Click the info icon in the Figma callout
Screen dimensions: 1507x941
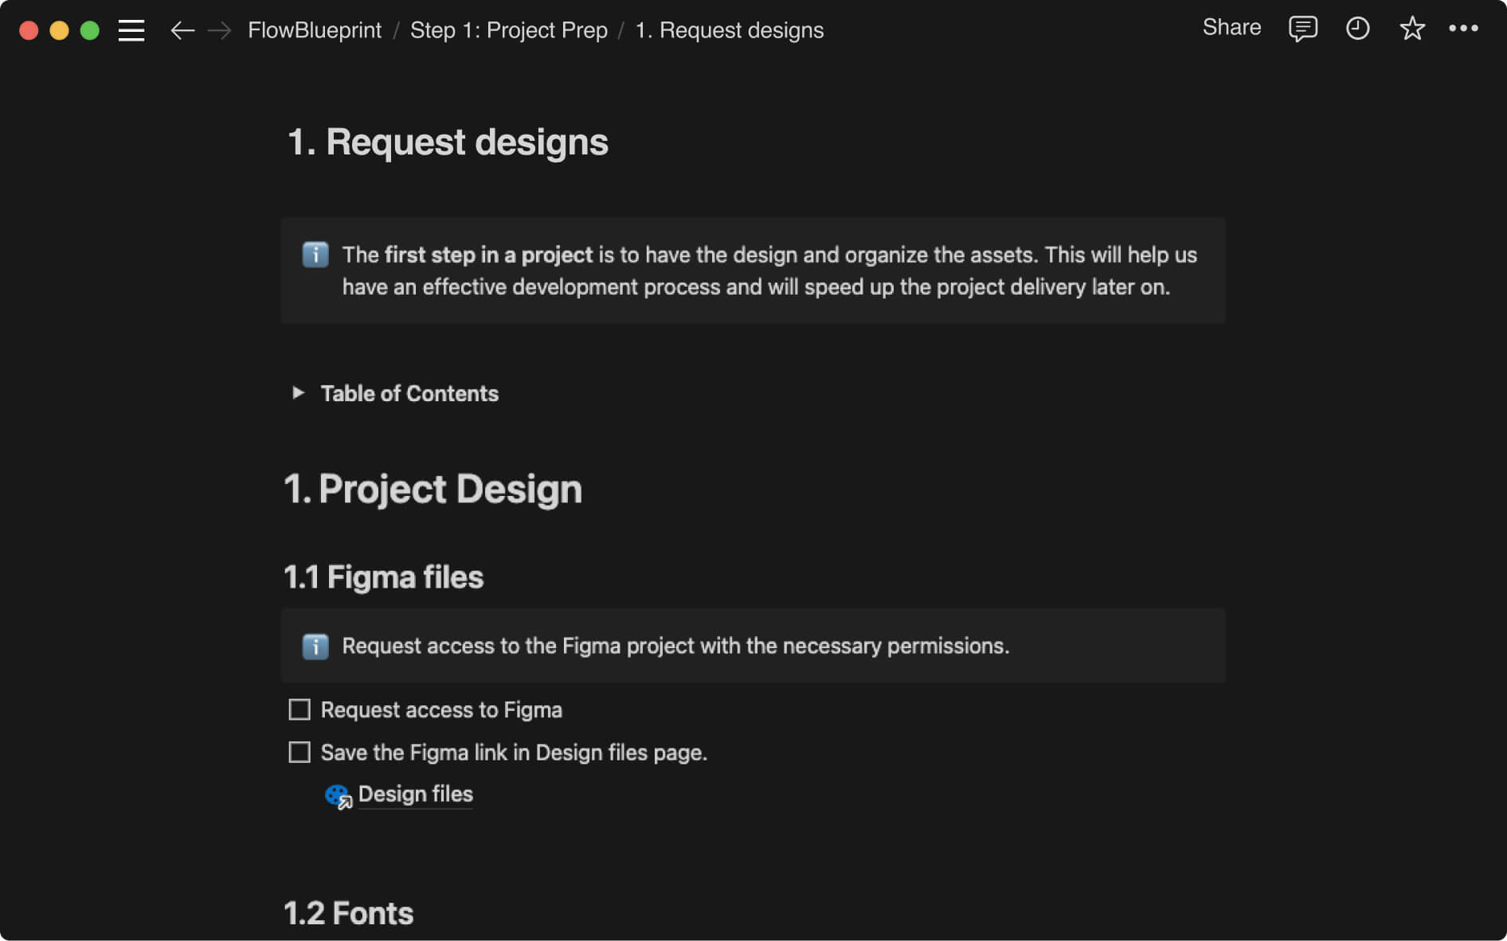(x=315, y=646)
